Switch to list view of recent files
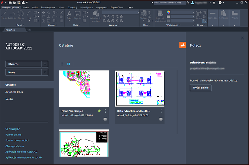 point(62,64)
